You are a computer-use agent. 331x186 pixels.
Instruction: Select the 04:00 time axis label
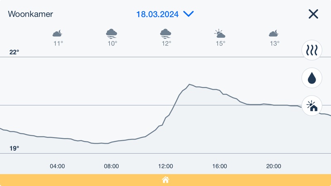58,166
